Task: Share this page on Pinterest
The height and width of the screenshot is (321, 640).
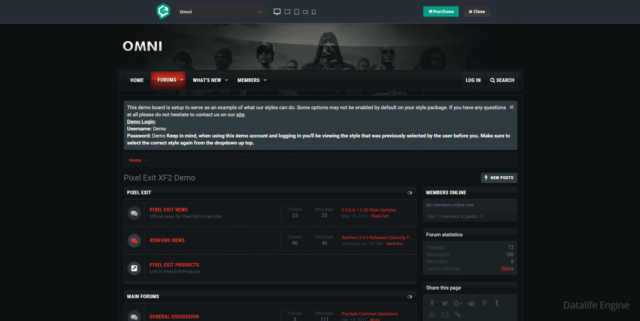Action: click(x=484, y=303)
